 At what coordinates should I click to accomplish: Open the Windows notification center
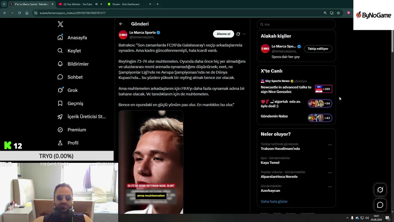[x=388, y=218]
